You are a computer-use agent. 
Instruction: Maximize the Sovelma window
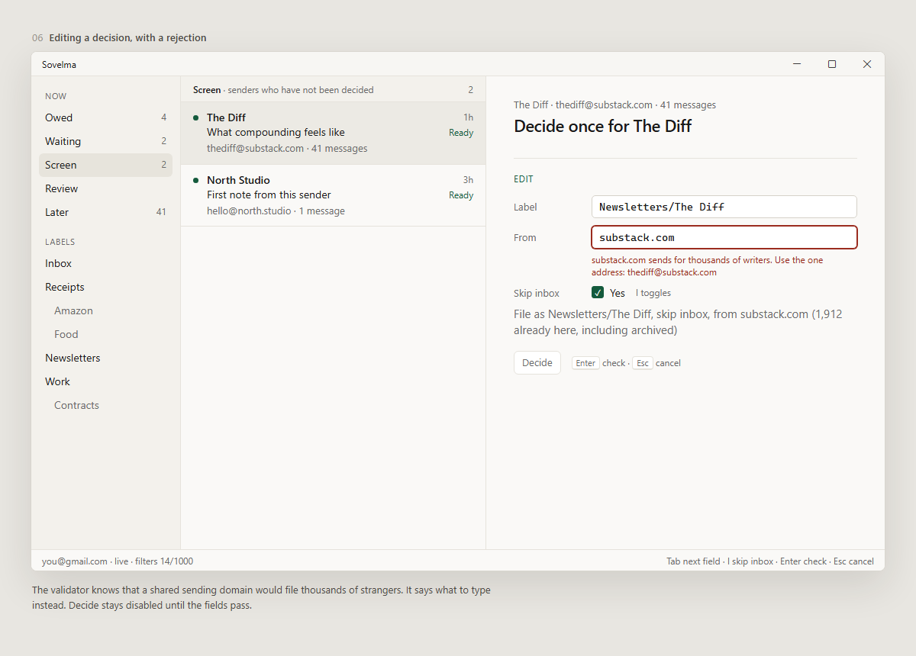click(832, 64)
